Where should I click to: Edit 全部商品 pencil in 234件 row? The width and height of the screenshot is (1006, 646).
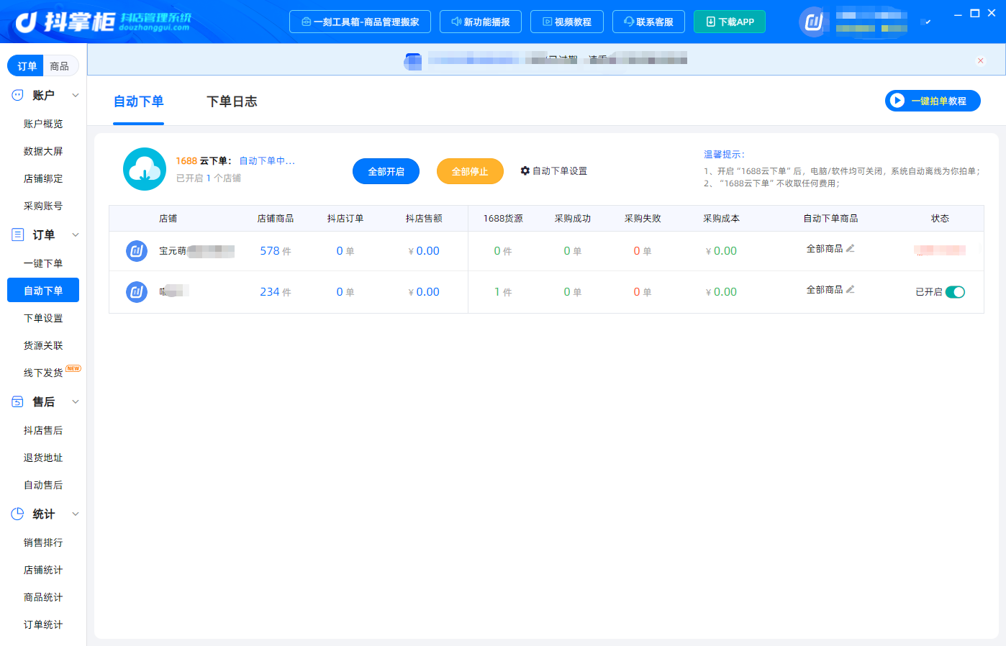851,289
